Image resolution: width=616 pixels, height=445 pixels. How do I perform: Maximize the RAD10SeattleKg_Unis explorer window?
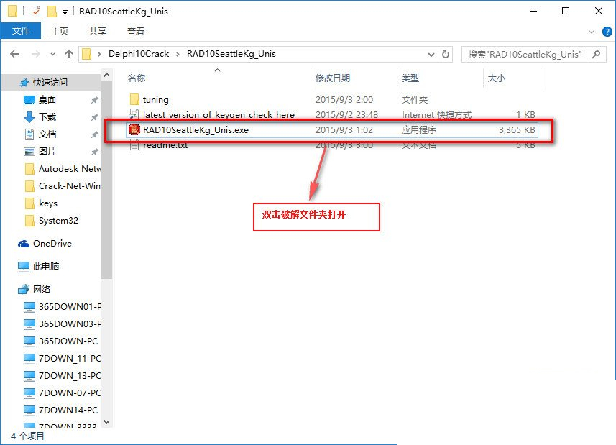[566, 11]
